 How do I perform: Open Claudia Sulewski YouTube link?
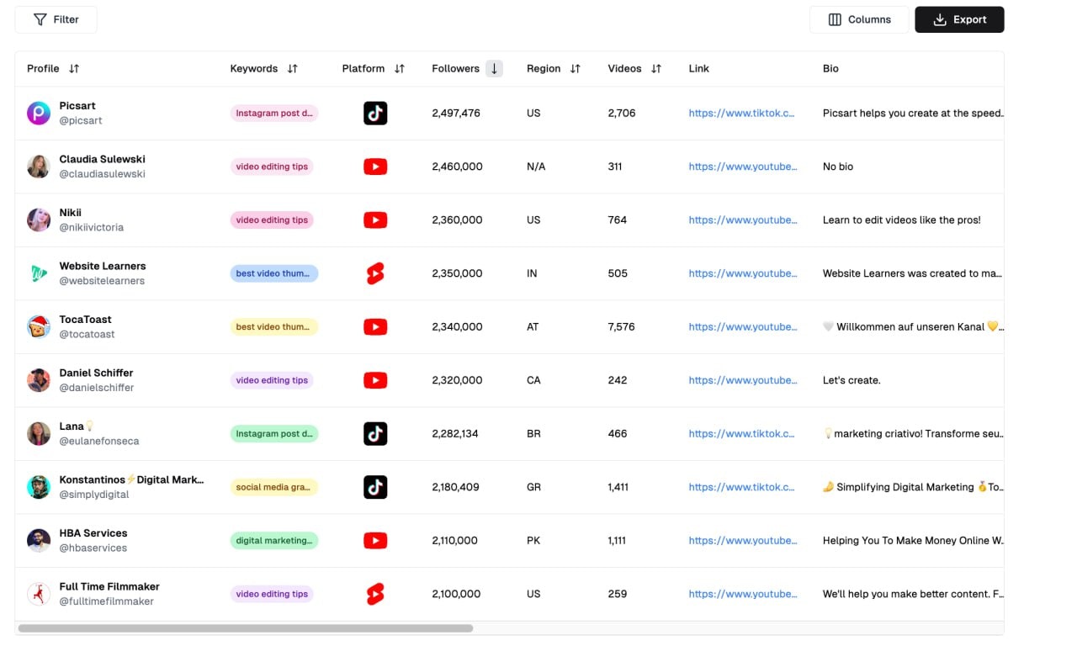coord(743,167)
